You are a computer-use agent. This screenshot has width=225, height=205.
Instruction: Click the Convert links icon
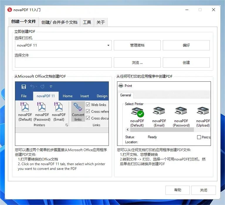(78, 107)
